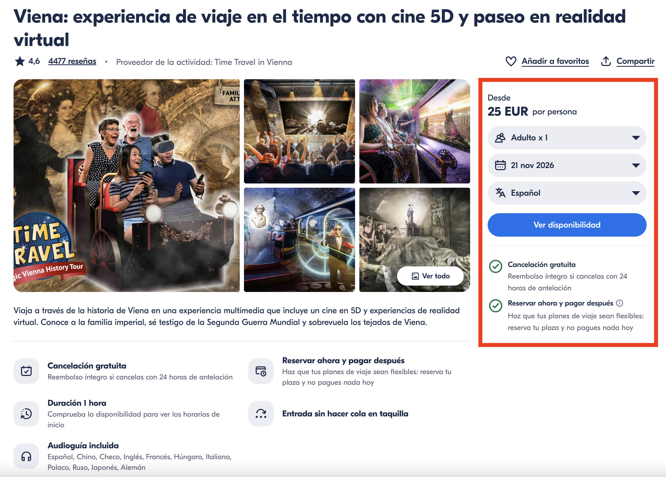
Task: Click the 25 EUR price text
Action: pyautogui.click(x=508, y=112)
